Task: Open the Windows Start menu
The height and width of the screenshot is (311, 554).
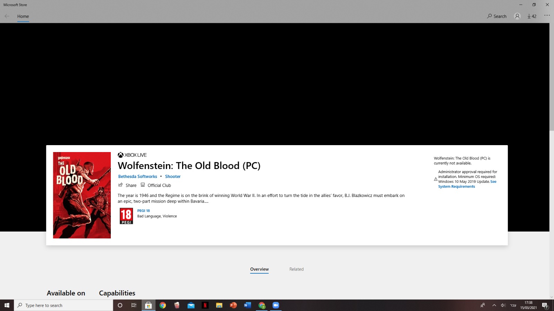Action: point(7,305)
